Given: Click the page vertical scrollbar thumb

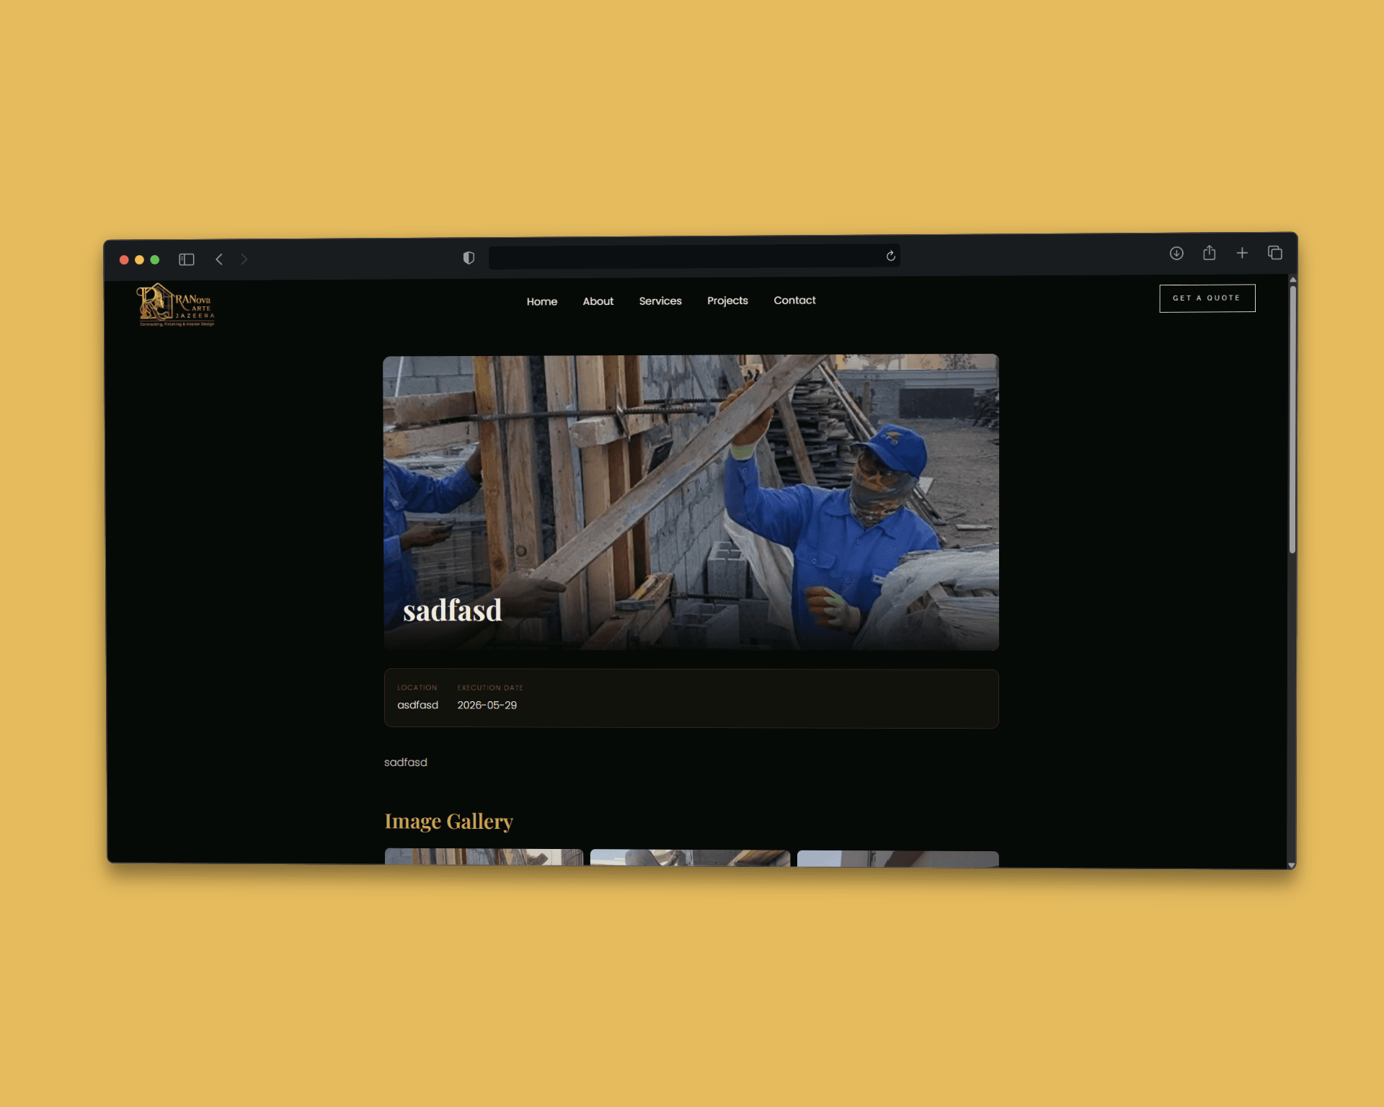Looking at the screenshot, I should coord(1292,419).
